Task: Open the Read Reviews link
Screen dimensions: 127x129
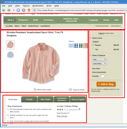Action: [62, 113]
